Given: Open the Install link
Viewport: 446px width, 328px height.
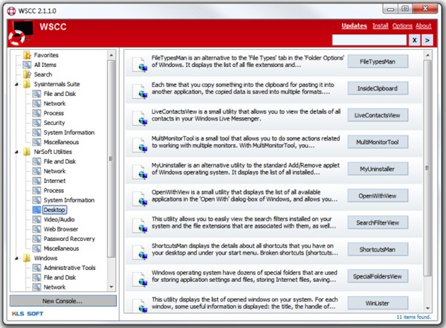Looking at the screenshot, I should (x=381, y=25).
